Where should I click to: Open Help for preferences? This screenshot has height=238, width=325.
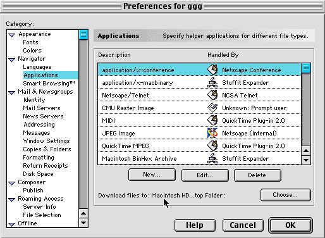tap(195, 225)
